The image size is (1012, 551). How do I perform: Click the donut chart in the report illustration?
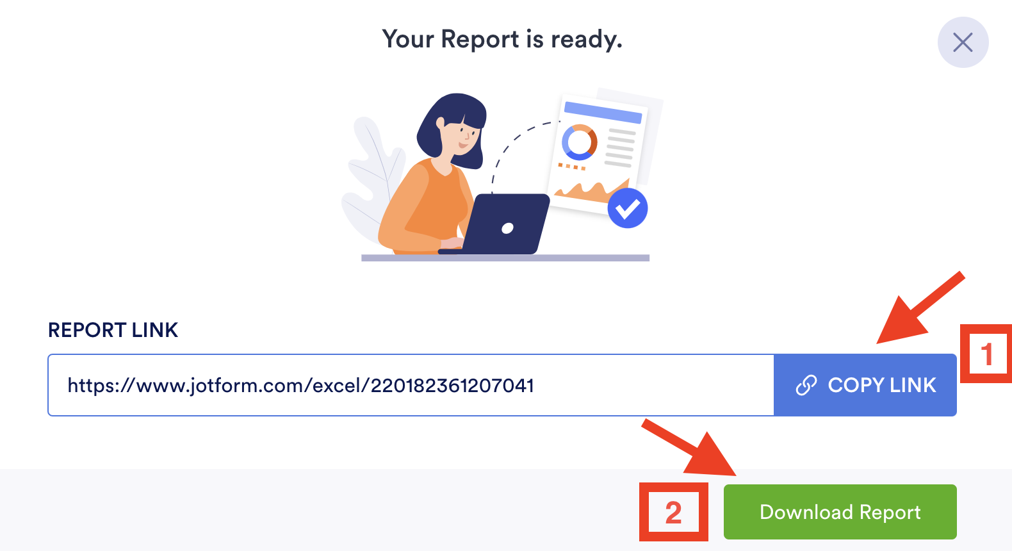click(x=580, y=142)
